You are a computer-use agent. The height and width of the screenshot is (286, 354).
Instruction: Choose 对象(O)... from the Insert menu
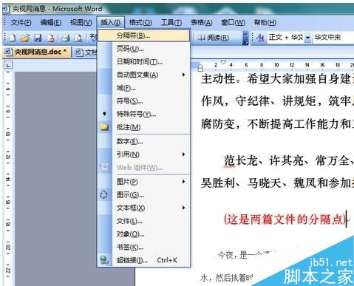click(x=143, y=234)
